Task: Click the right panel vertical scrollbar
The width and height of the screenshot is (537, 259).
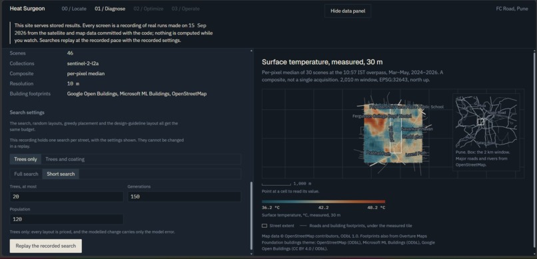Action: click(x=534, y=150)
